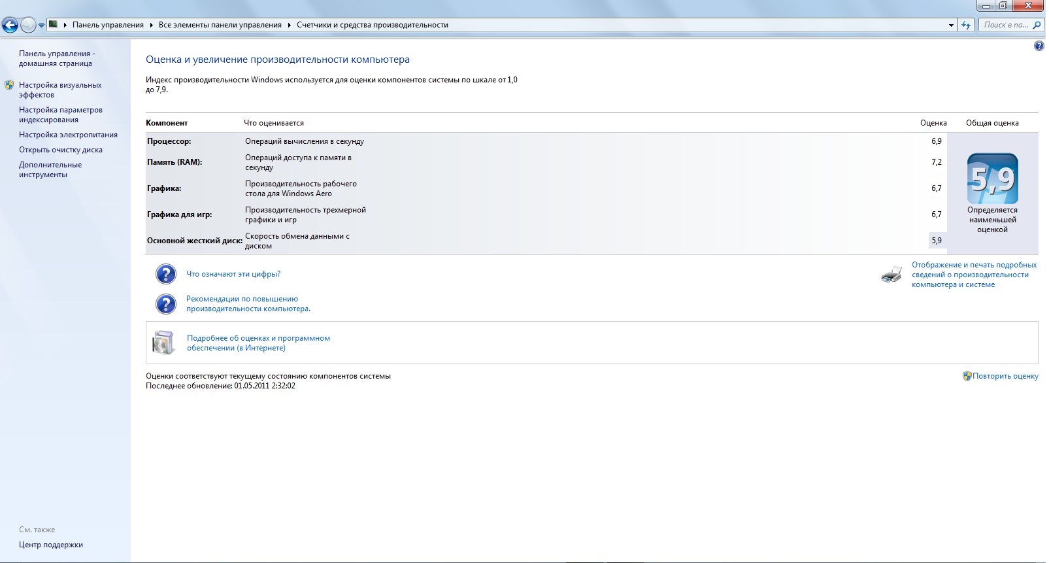Expand root arrow before 'Панель управления' breadcrumb
1049x563 pixels.
65,25
